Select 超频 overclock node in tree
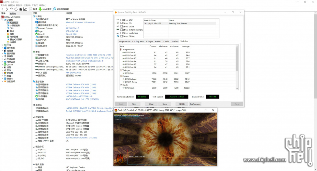 (x=10, y=34)
